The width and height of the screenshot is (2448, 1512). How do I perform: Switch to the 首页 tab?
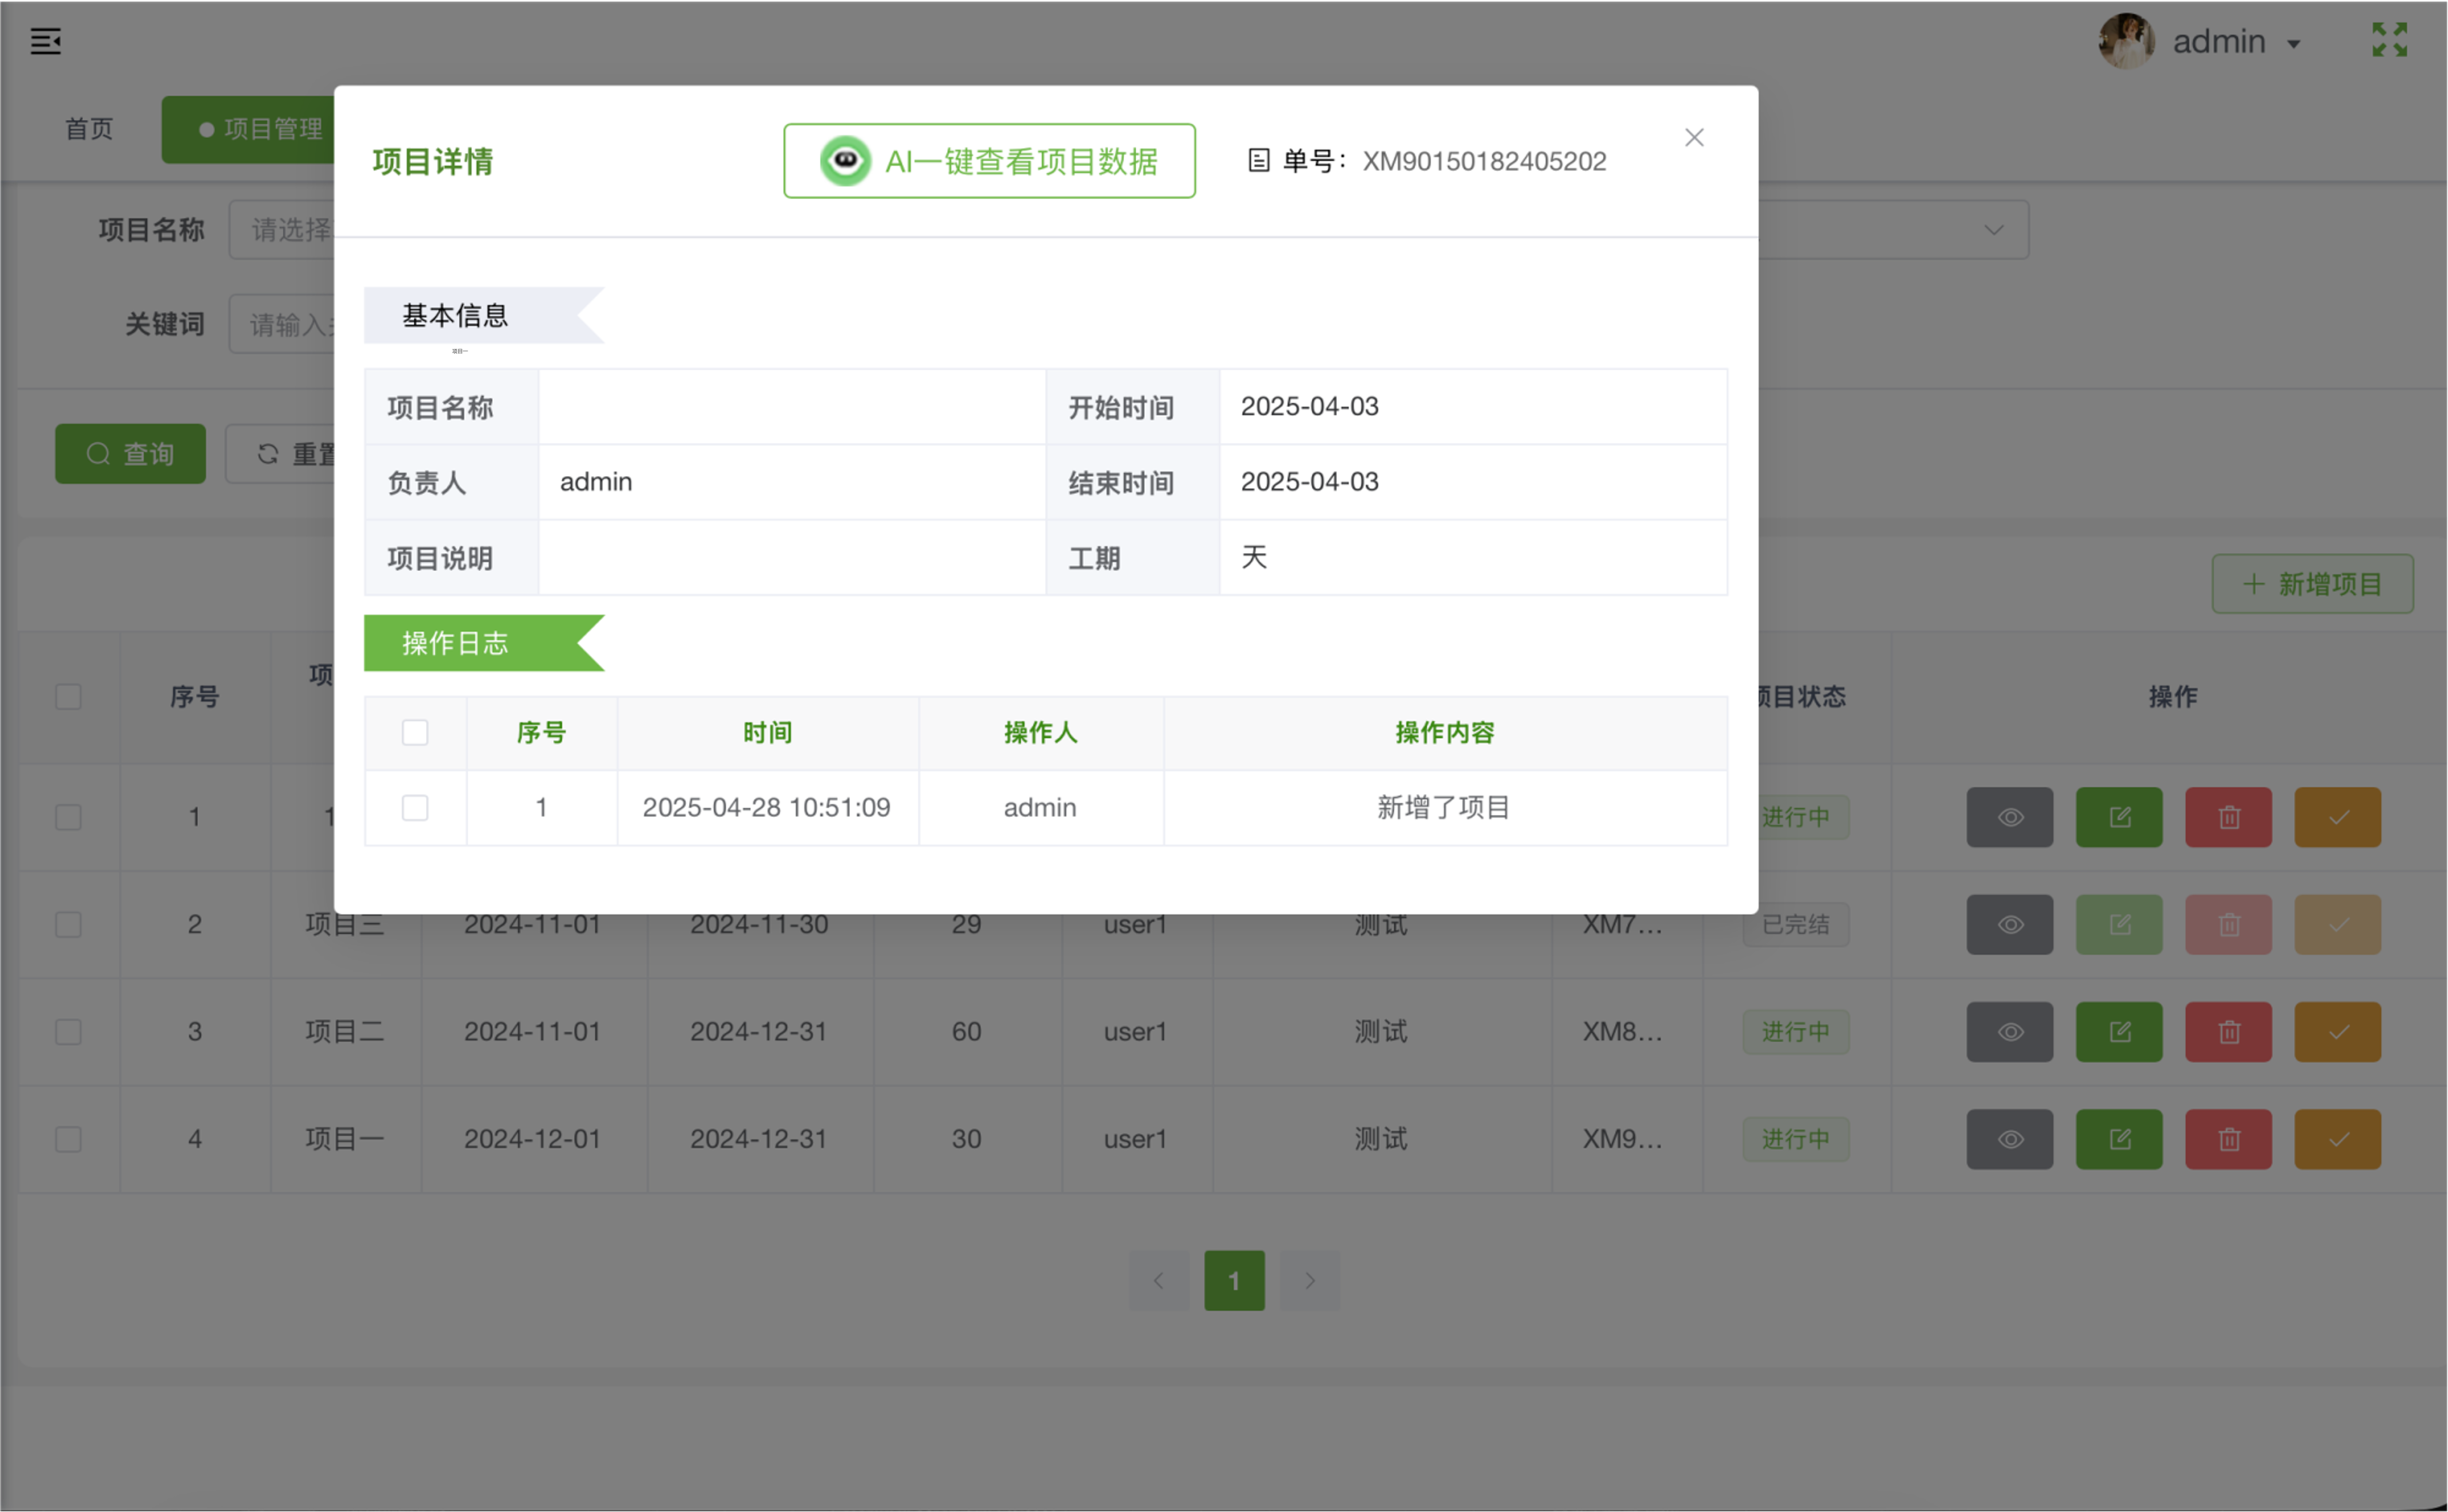click(88, 129)
